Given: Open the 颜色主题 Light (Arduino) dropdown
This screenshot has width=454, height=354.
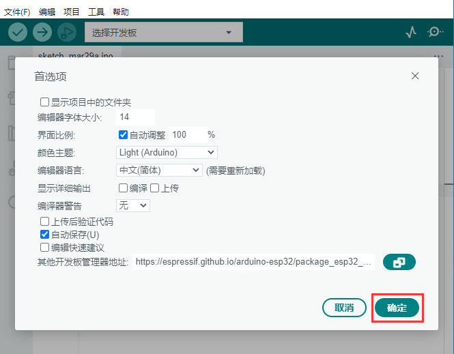Looking at the screenshot, I should [x=167, y=152].
